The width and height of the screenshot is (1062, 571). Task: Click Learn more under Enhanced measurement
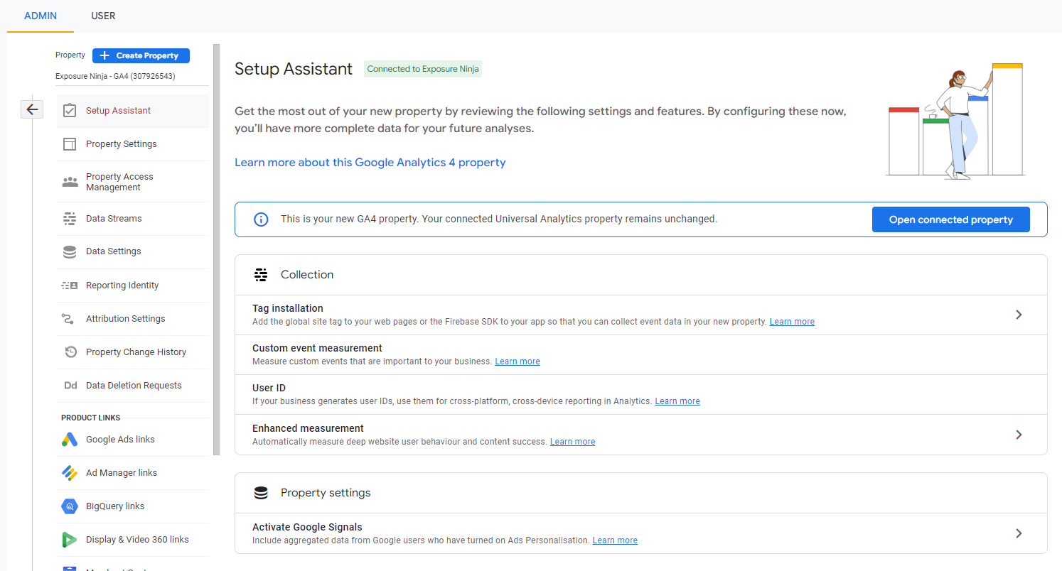[572, 442]
